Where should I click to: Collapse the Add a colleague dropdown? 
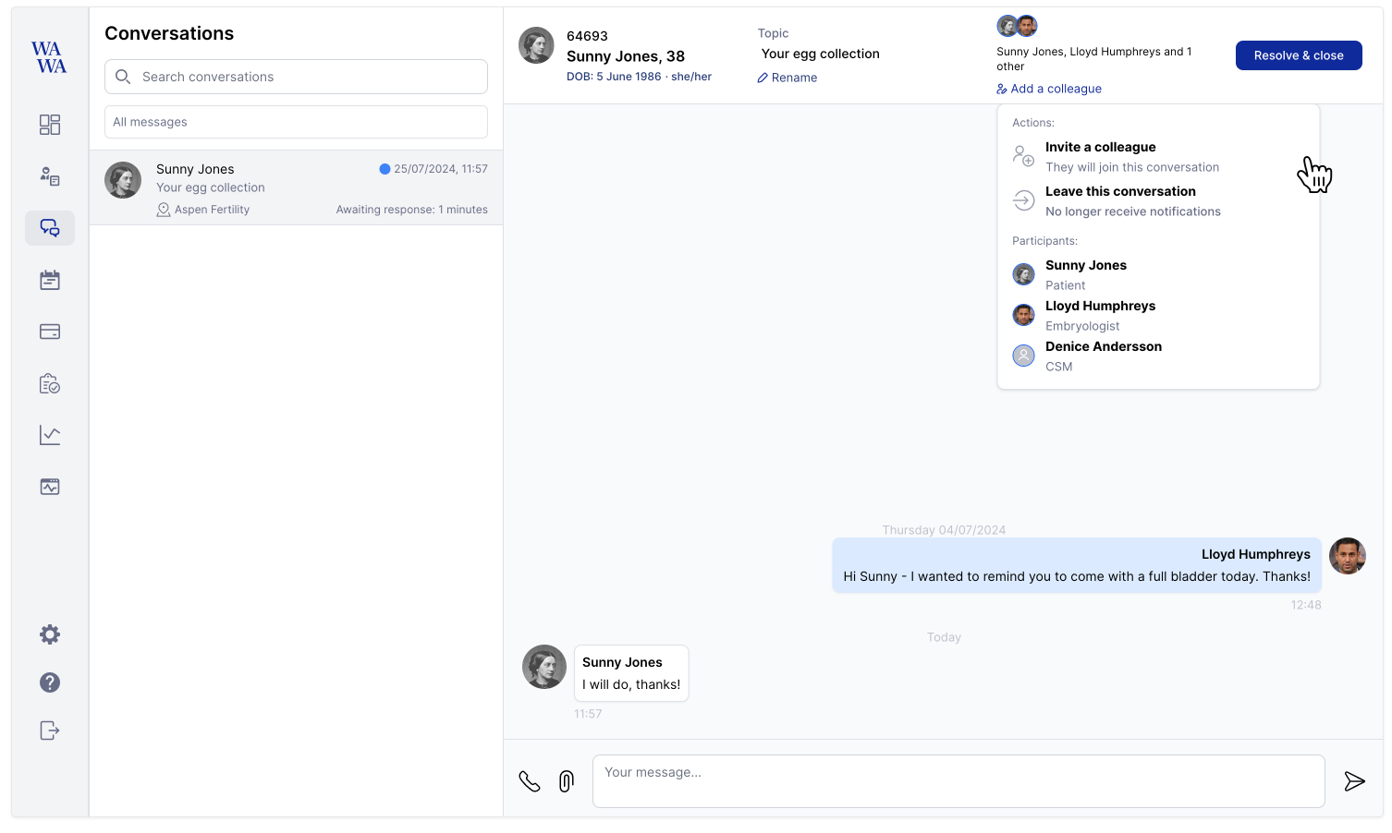click(1049, 89)
